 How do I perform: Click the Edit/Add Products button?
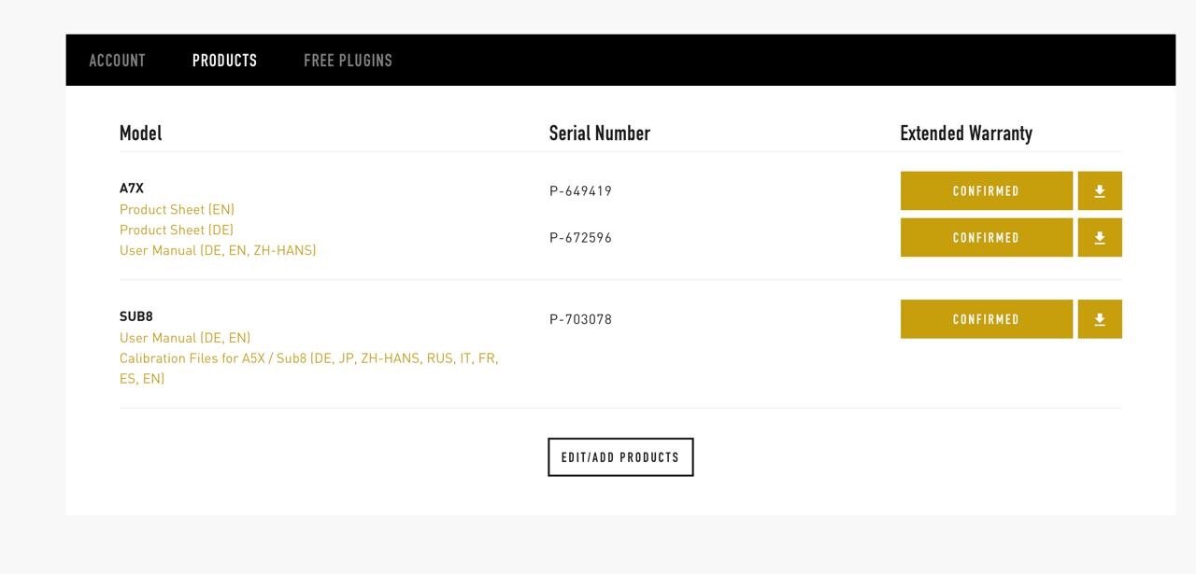coord(620,457)
